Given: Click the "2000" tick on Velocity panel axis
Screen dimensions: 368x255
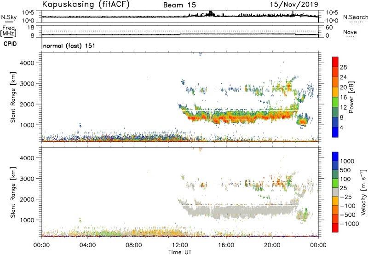Looking at the screenshot, I should 27,199.
